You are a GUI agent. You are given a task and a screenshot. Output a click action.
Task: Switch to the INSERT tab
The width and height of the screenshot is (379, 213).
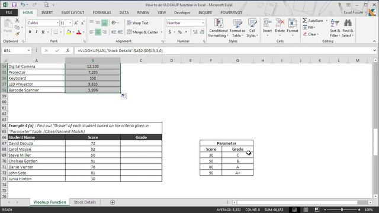click(x=47, y=12)
